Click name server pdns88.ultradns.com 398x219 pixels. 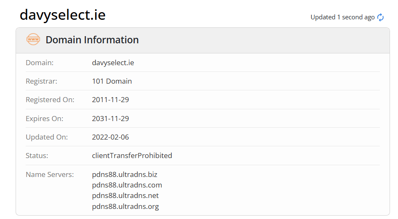(127, 185)
